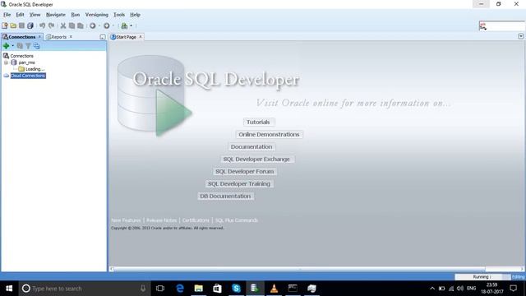Open the New Features link
This screenshot has height=296, width=526.
pyautogui.click(x=126, y=220)
